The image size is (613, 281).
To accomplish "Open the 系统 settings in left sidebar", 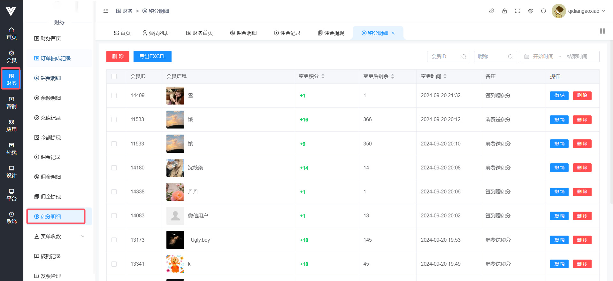I will point(11,218).
